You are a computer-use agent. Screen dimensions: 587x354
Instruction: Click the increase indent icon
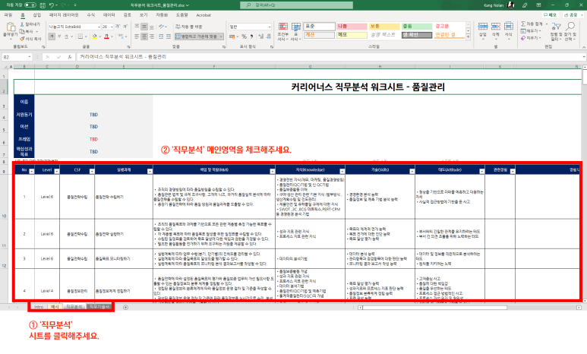coord(169,36)
